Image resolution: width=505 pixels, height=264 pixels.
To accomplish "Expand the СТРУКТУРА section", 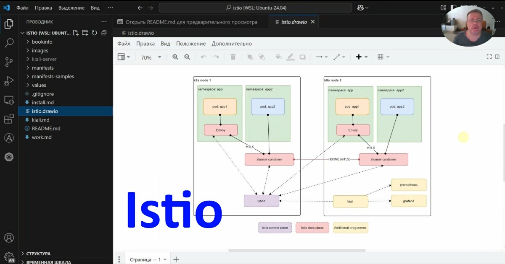I will point(38,254).
